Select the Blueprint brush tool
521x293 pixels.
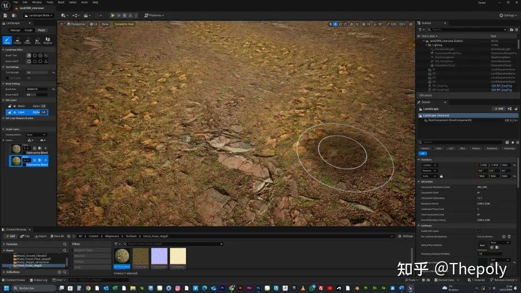48,40
